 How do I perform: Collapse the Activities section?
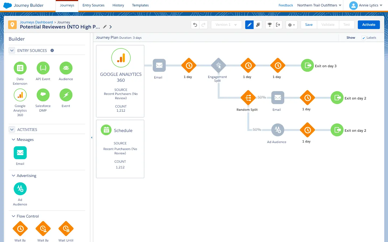tap(12, 129)
